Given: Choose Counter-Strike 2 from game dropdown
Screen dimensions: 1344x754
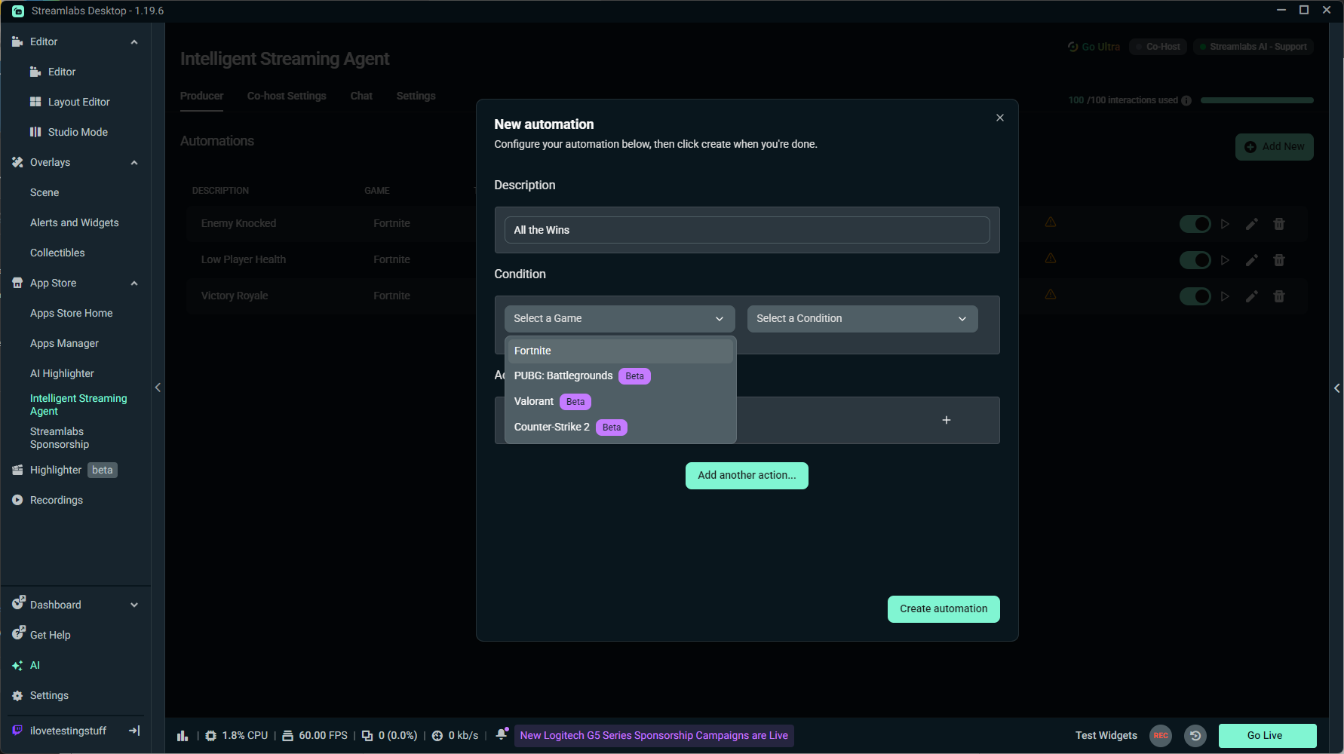Looking at the screenshot, I should pos(551,427).
